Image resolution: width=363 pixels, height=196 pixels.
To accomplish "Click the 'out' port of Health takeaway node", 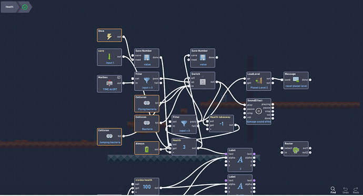I will [236, 125].
